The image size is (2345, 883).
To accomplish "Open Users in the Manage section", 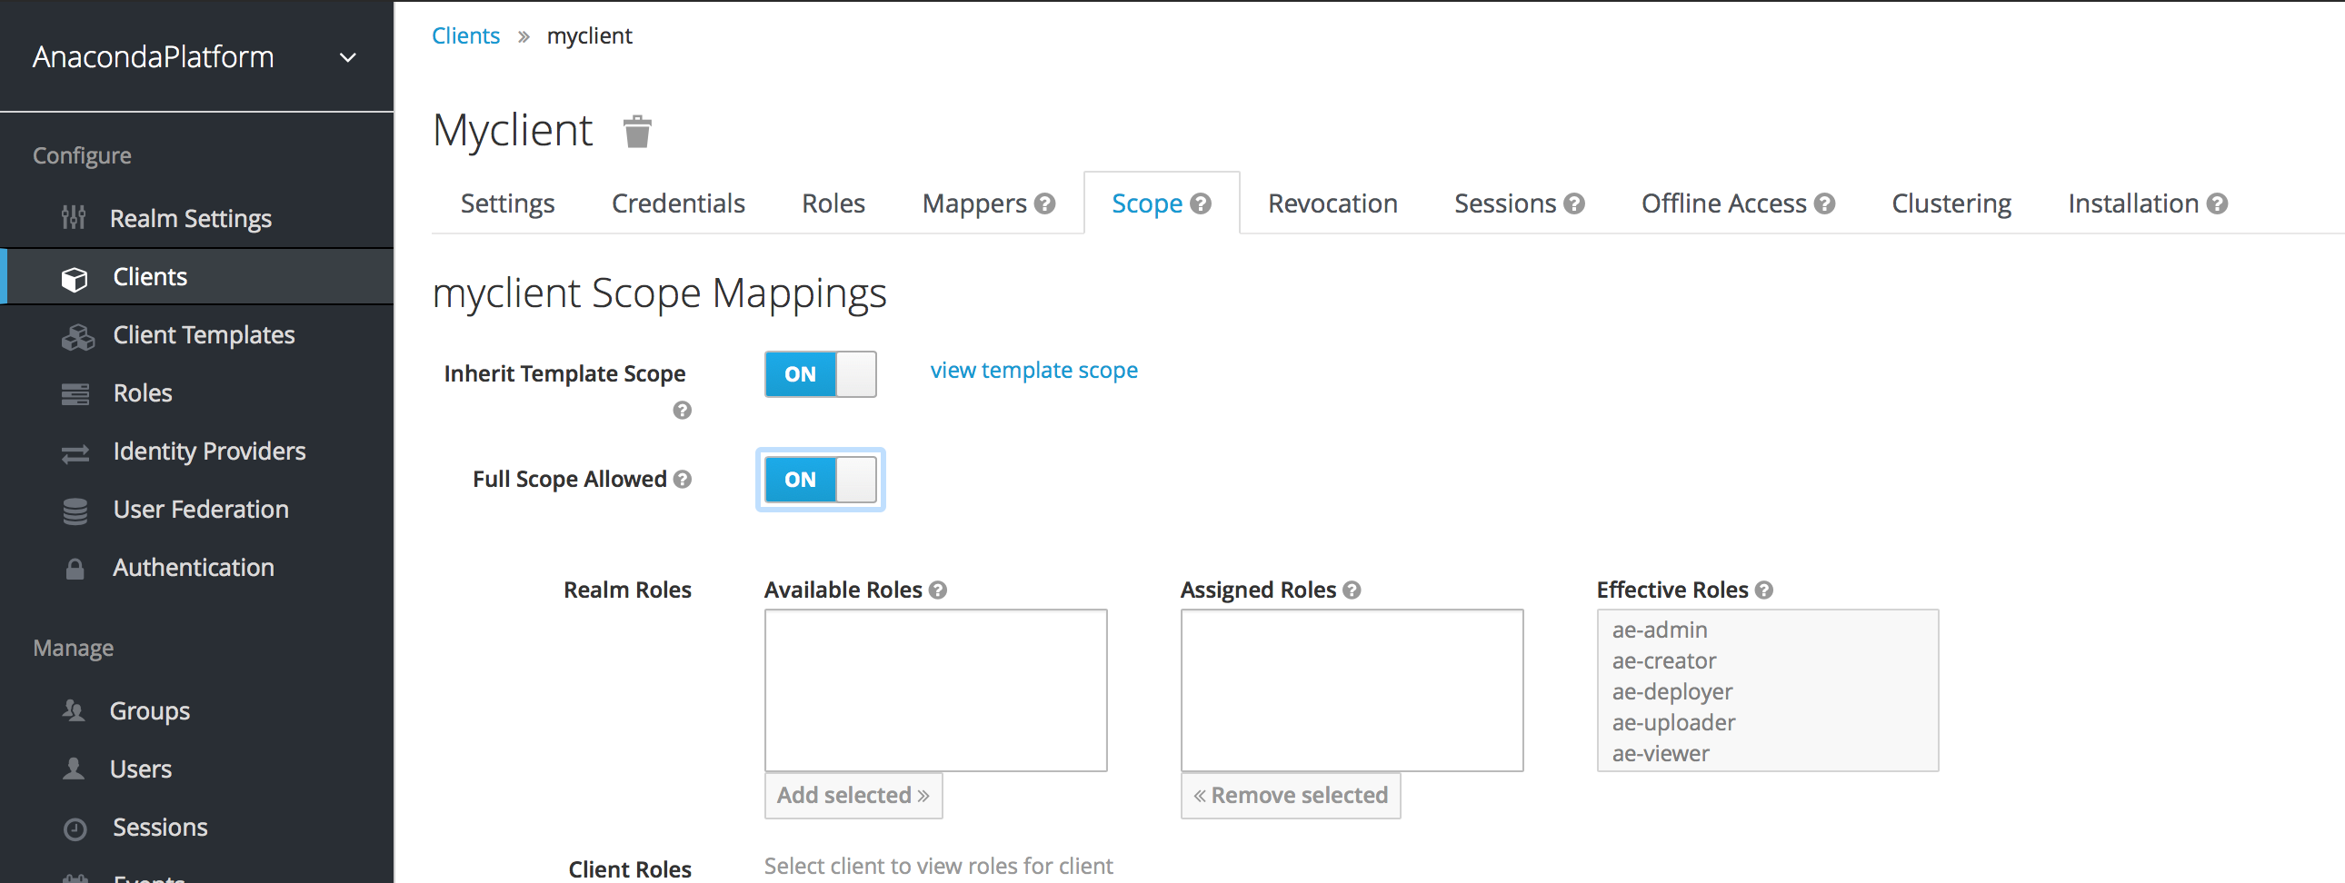I will tap(140, 769).
